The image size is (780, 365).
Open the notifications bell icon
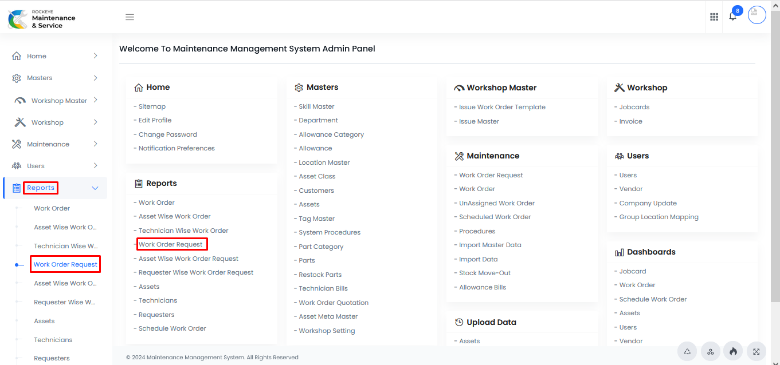click(732, 16)
